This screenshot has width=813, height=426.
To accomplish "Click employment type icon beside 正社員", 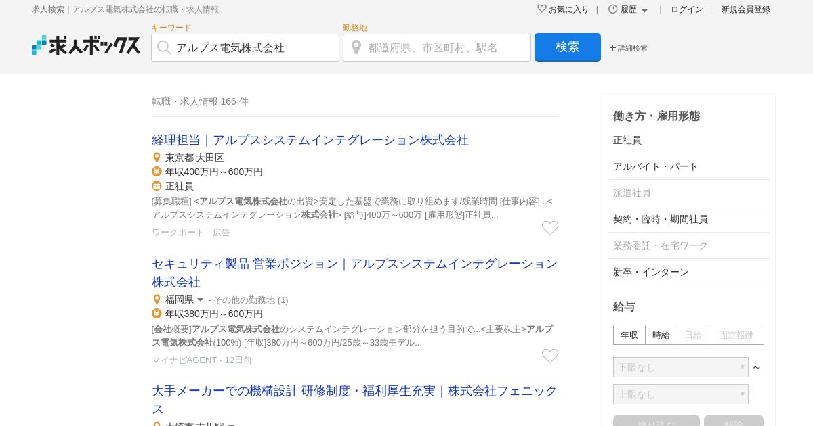I will tap(157, 186).
